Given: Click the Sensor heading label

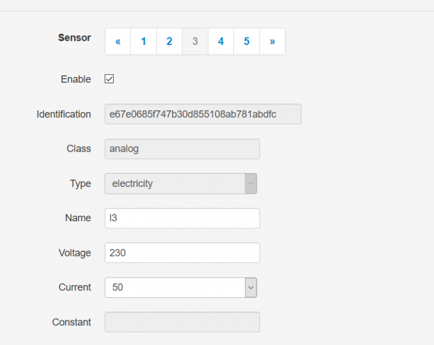Looking at the screenshot, I should (x=75, y=38).
